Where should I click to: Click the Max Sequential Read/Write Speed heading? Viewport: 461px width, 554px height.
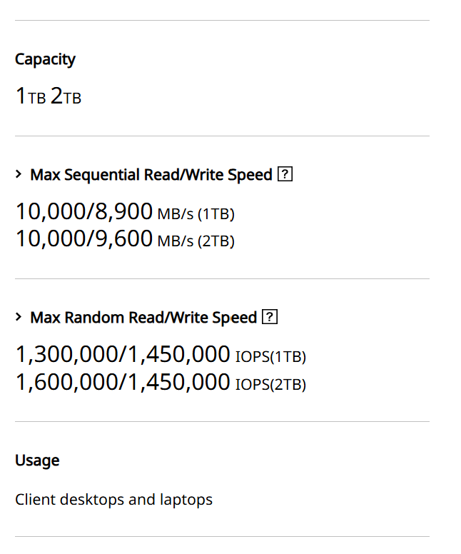click(151, 175)
